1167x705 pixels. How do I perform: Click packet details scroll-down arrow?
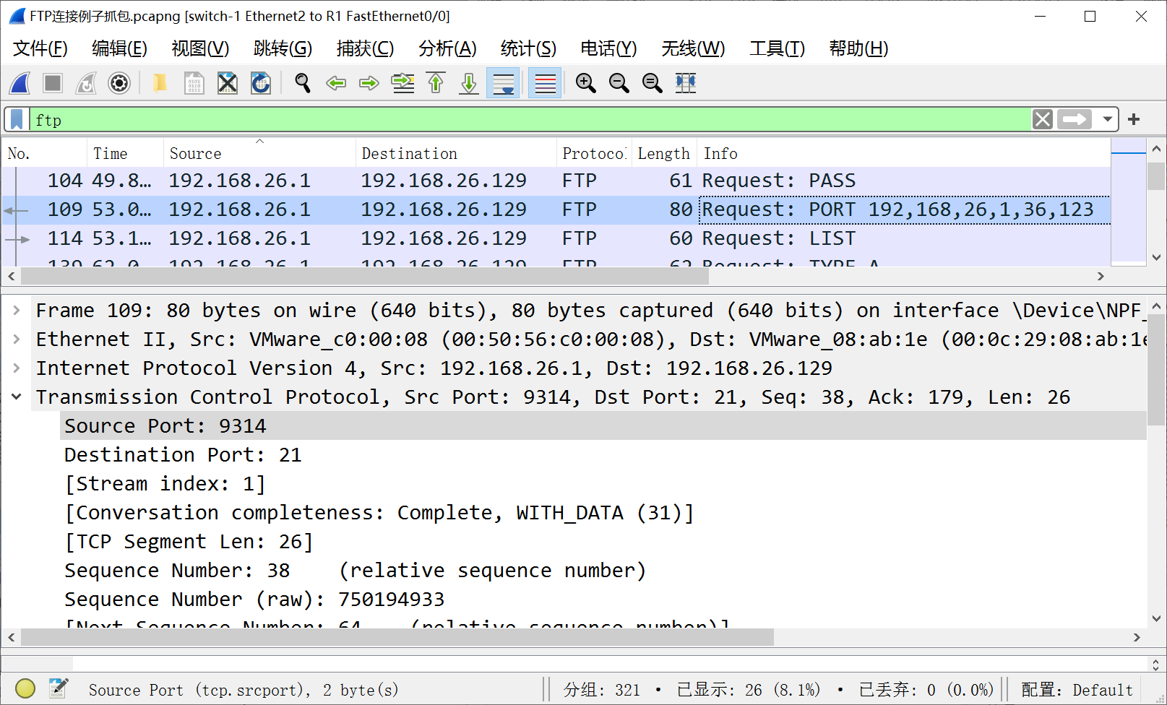[1156, 618]
